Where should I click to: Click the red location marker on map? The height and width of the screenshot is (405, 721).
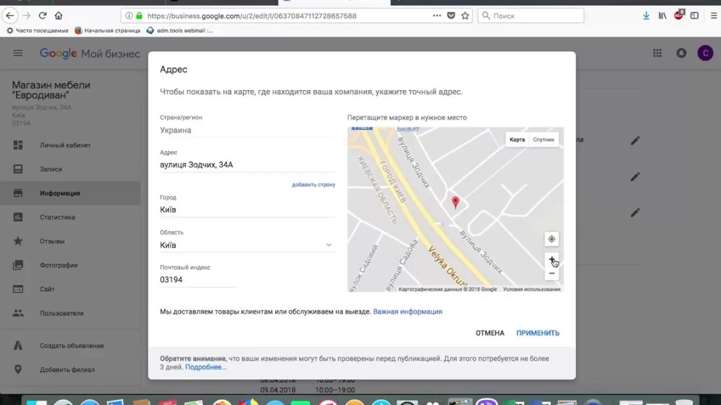point(456,202)
